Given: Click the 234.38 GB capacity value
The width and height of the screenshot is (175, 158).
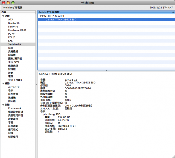Looking at the screenshot, I should click(71, 80).
